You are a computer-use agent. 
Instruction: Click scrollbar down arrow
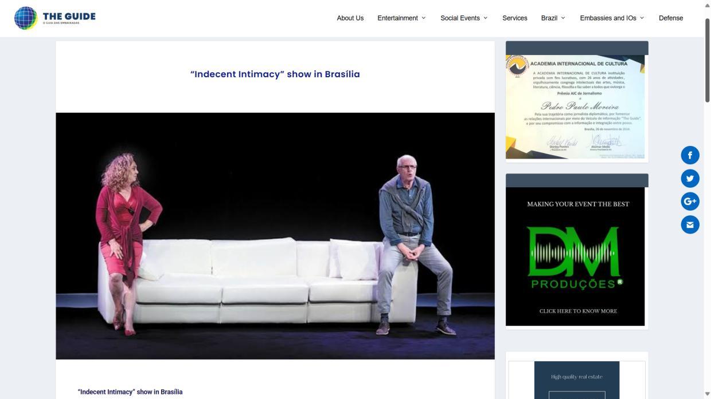pyautogui.click(x=707, y=394)
